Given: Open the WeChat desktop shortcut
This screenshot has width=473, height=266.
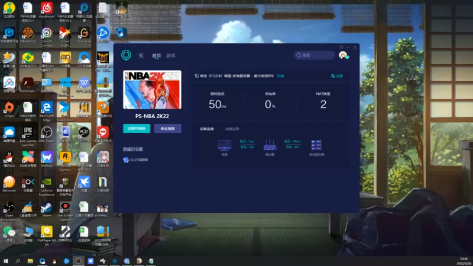Looking at the screenshot, I should [9, 234].
